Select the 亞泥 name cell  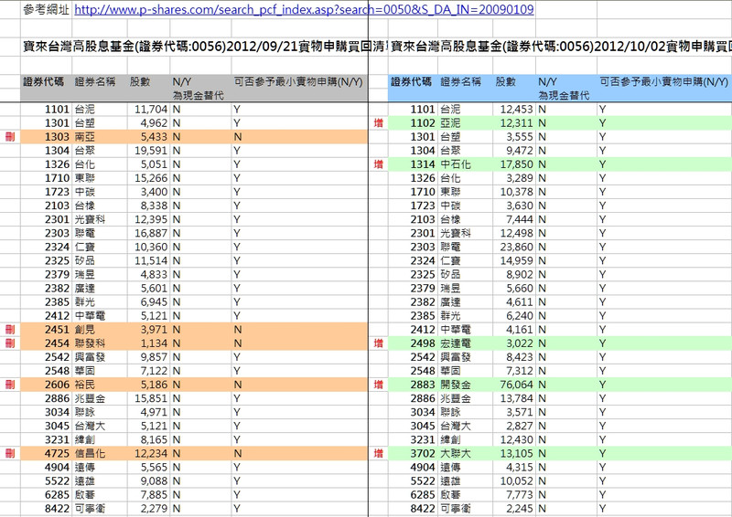[450, 123]
